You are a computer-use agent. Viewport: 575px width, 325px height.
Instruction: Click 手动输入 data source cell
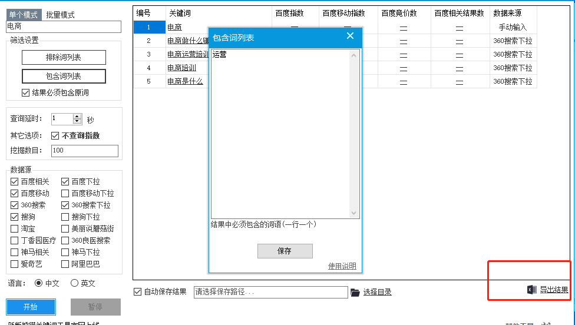point(513,27)
